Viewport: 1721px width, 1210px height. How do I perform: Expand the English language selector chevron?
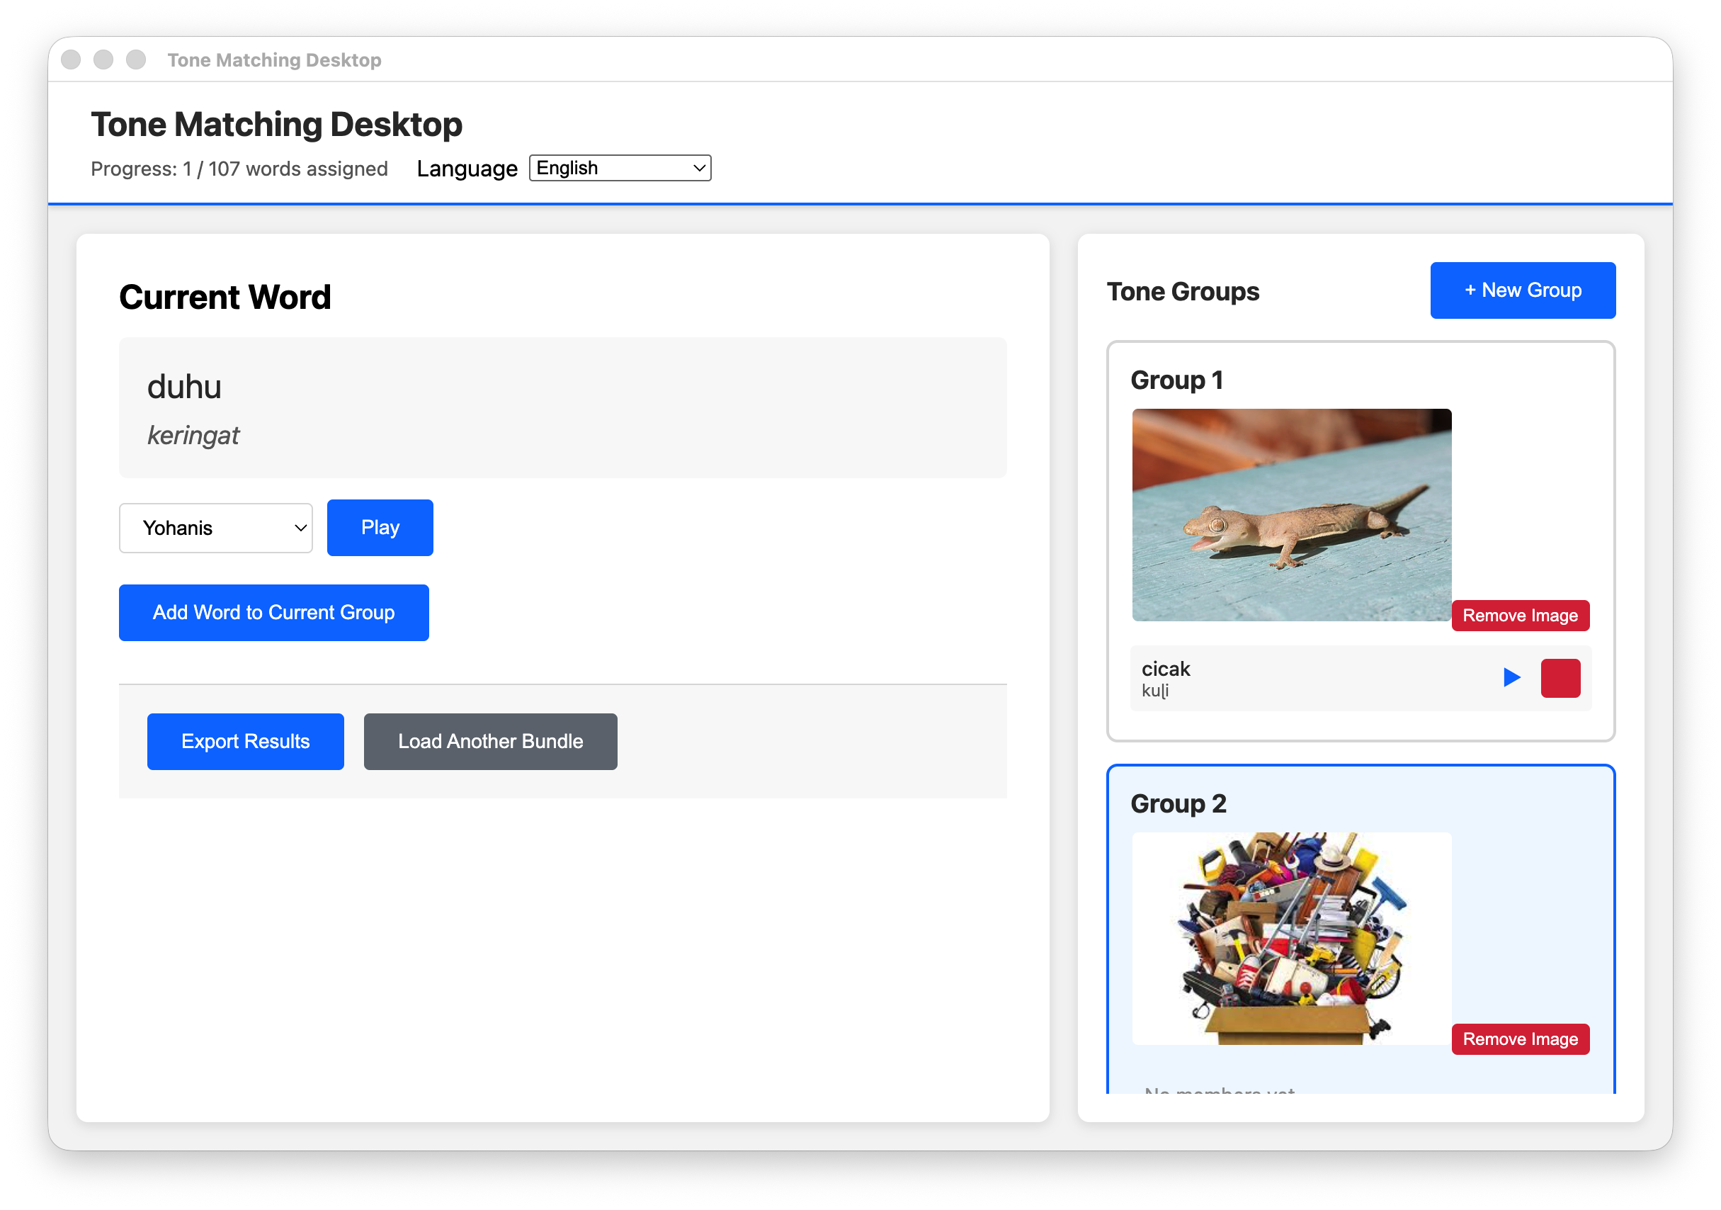pyautogui.click(x=697, y=167)
